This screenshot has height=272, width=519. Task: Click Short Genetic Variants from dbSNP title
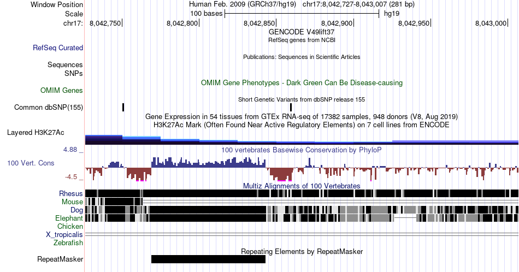(x=302, y=99)
